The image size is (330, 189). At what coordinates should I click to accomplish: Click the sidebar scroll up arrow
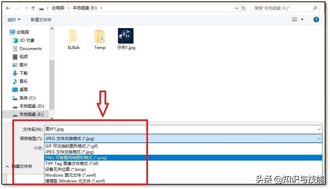coord(52,29)
